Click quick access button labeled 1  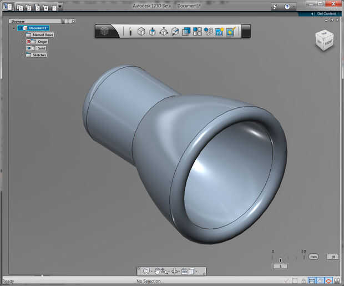pos(20,8)
